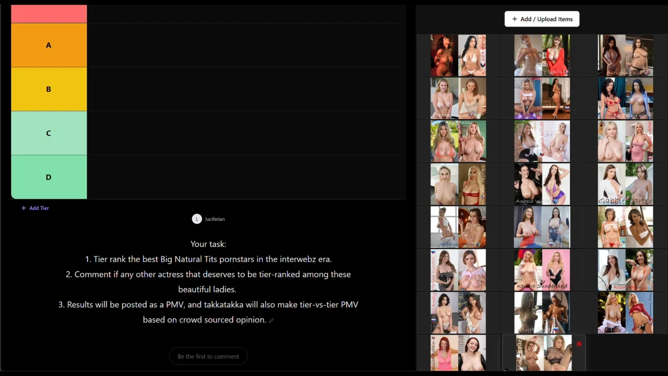The height and width of the screenshot is (376, 668).
Task: Click the Add Tier link
Action: click(x=39, y=208)
